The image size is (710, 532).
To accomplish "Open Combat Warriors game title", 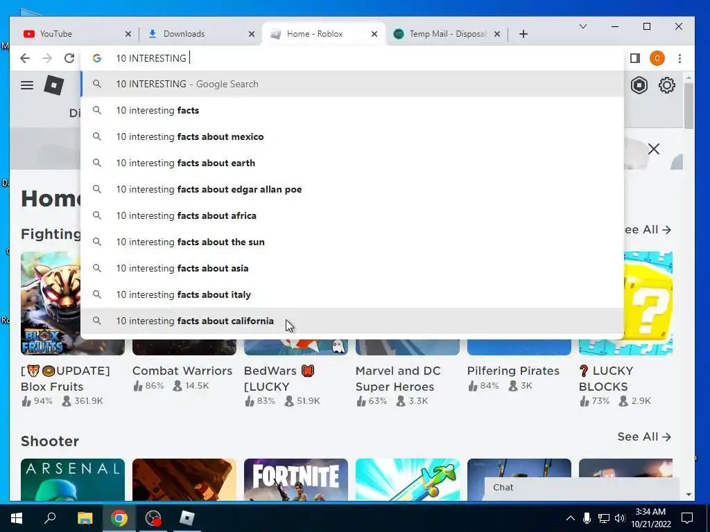I will [x=182, y=371].
